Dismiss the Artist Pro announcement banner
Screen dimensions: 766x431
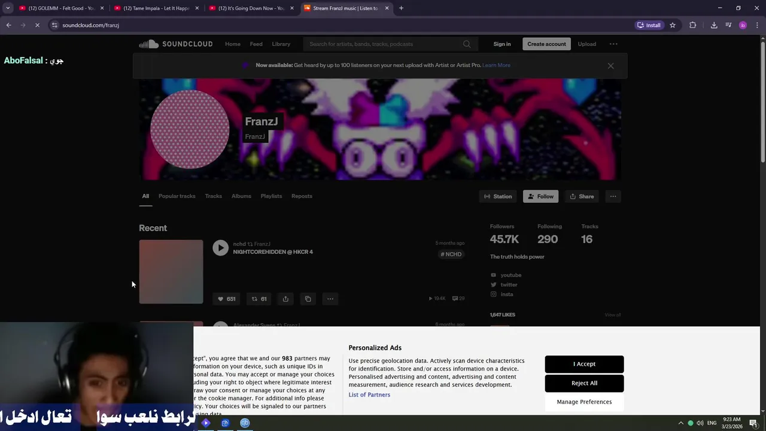[610, 66]
